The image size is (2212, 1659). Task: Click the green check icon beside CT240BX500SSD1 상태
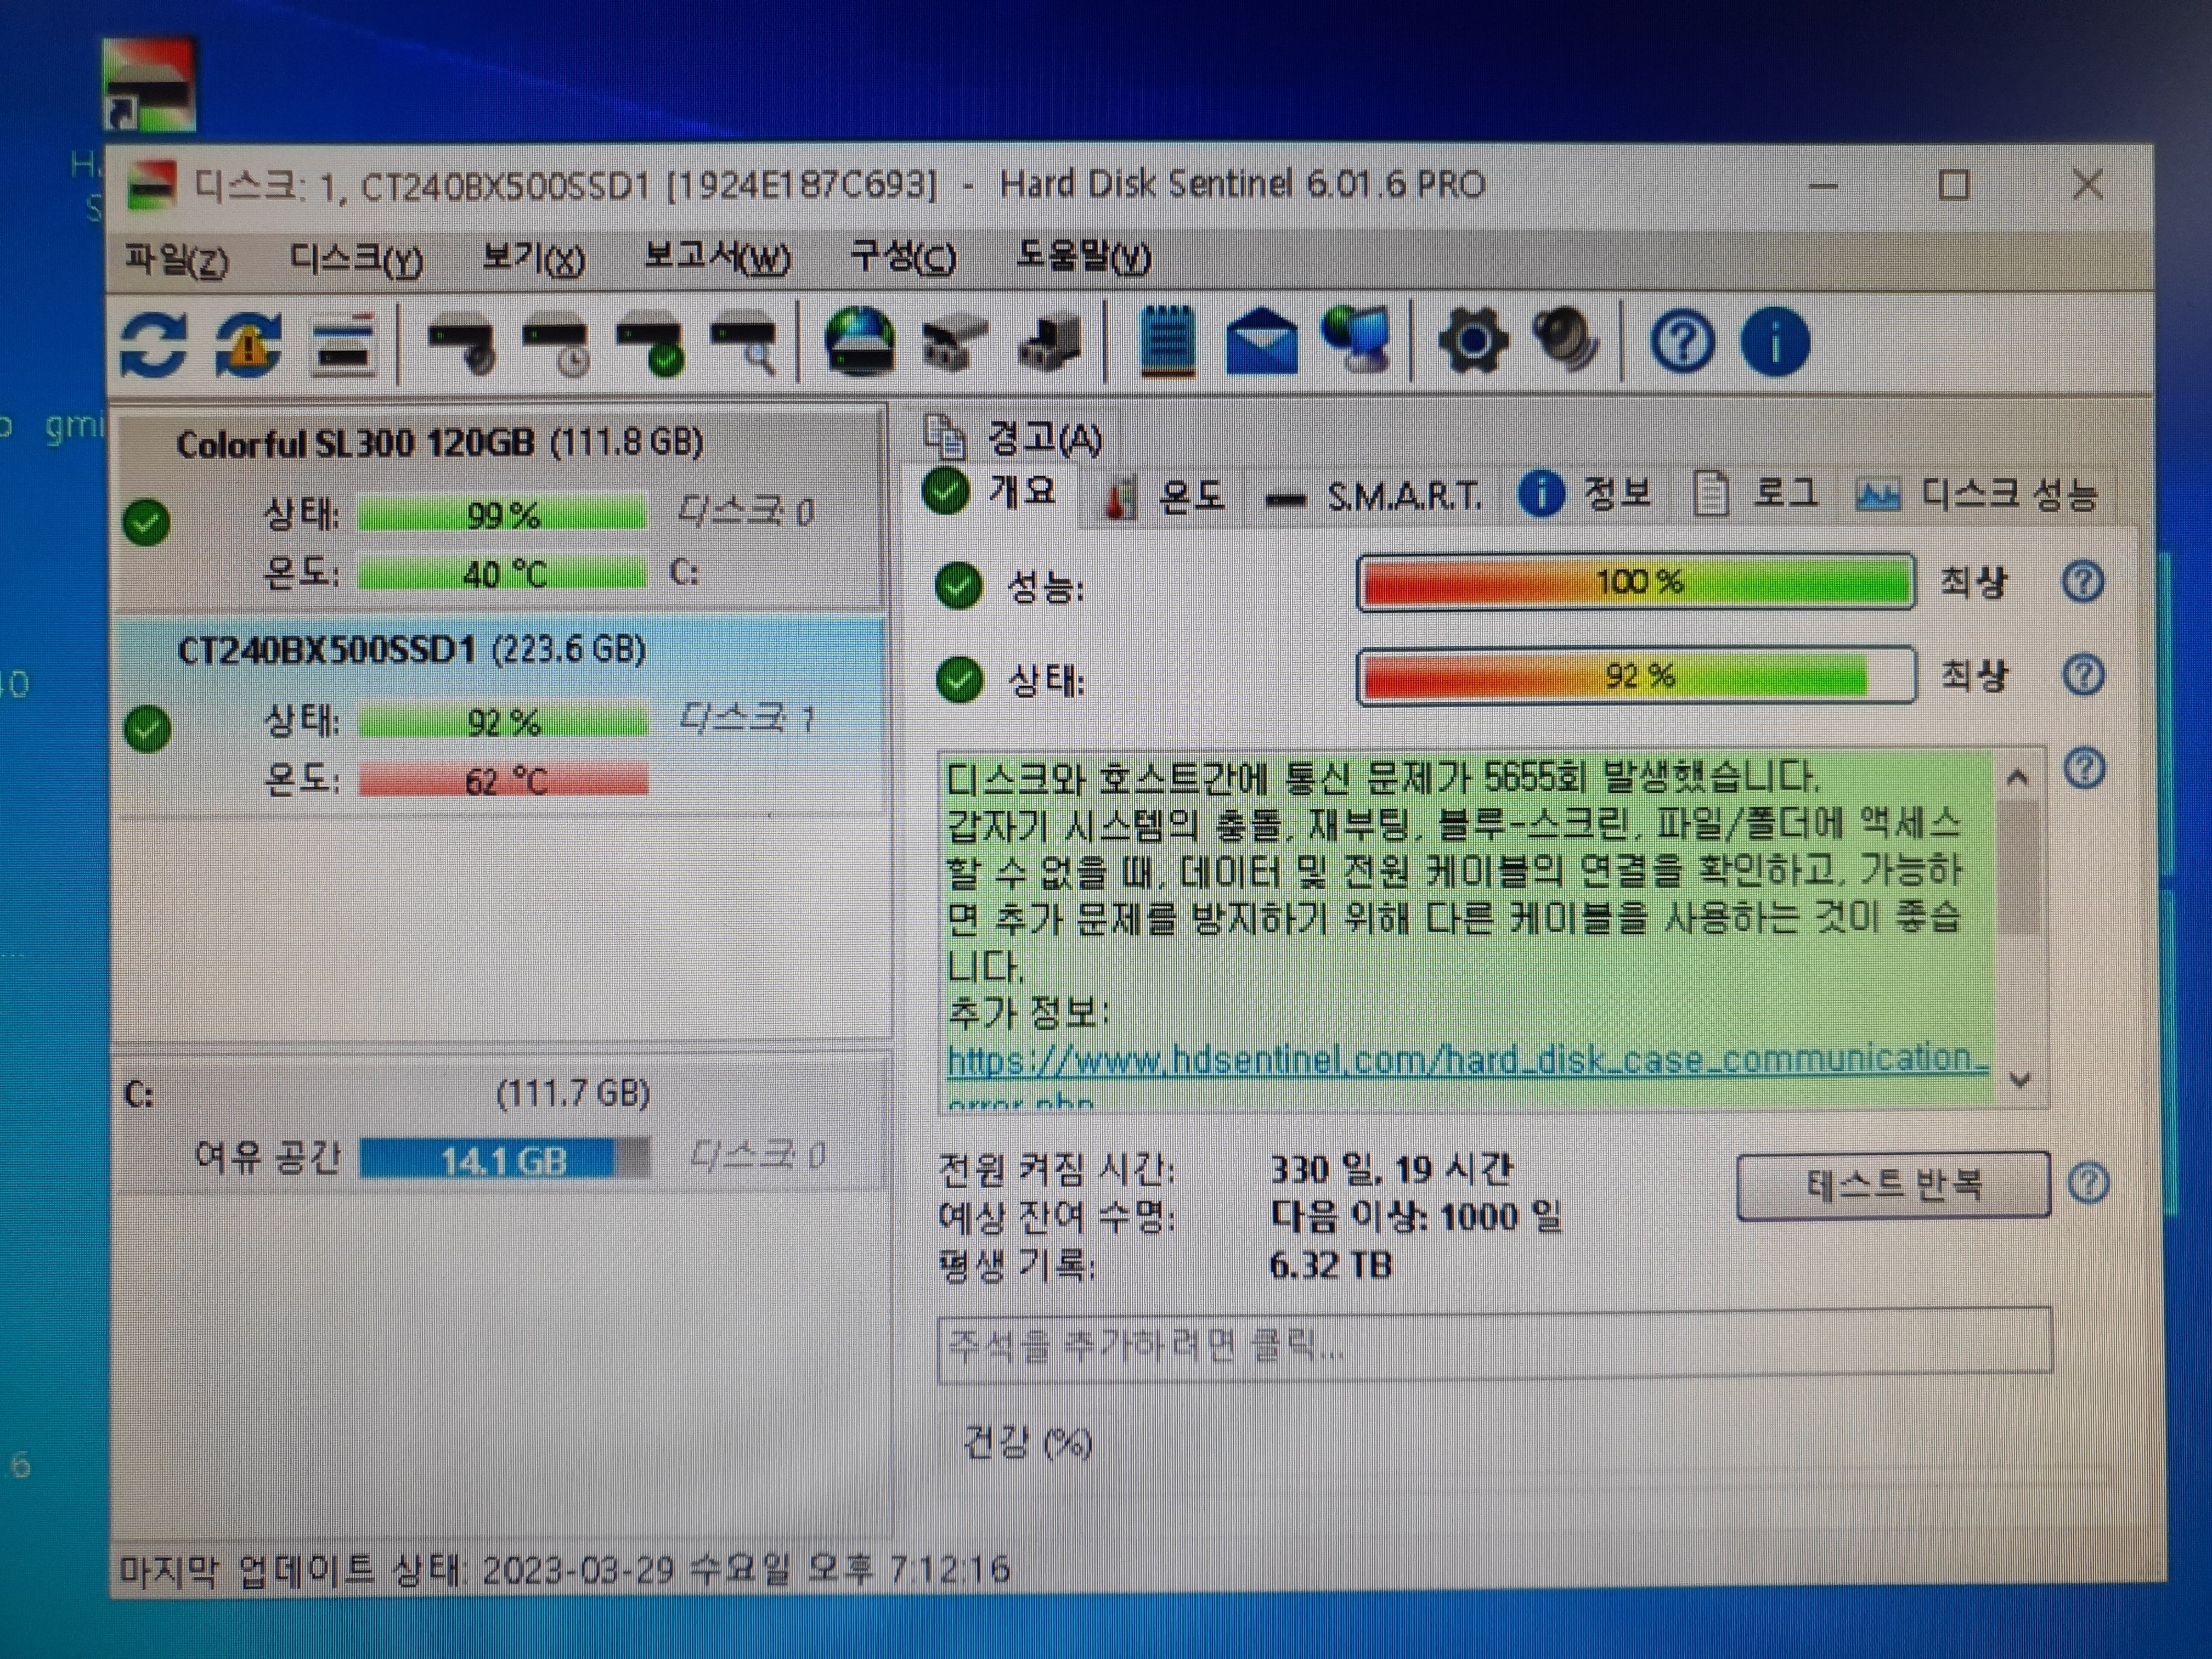147,728
